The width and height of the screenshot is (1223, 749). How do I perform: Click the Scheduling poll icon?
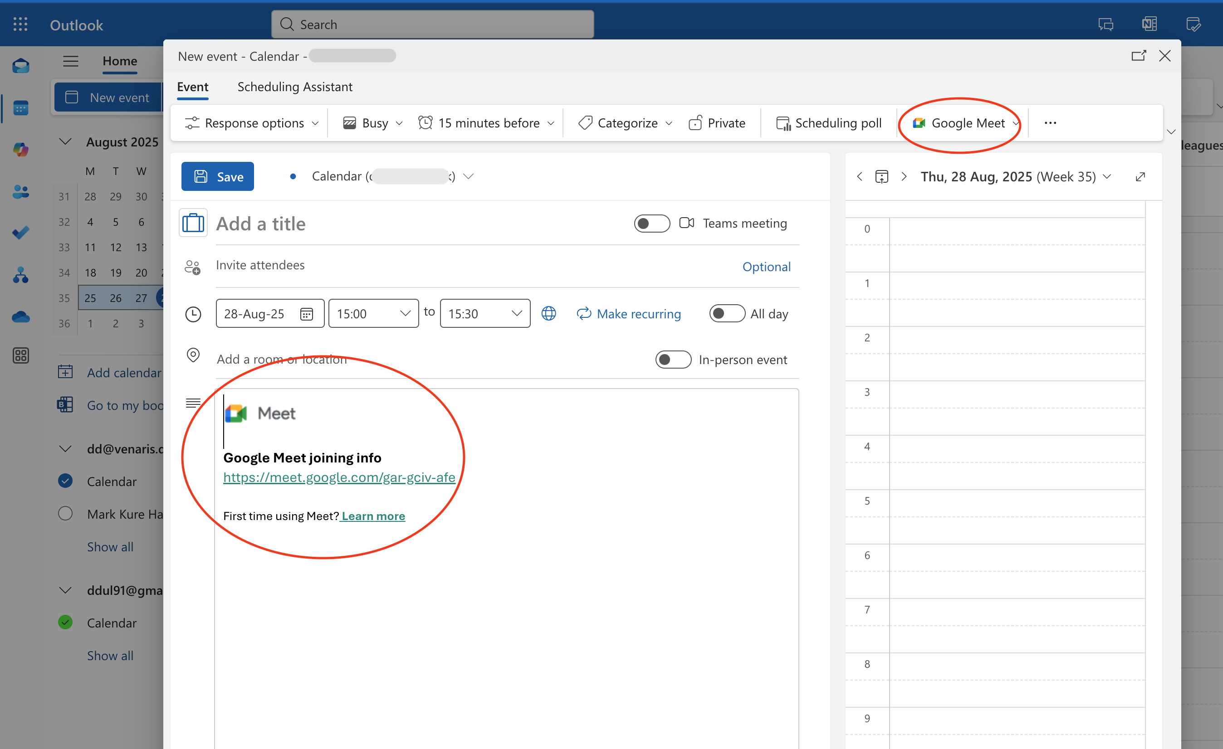783,123
